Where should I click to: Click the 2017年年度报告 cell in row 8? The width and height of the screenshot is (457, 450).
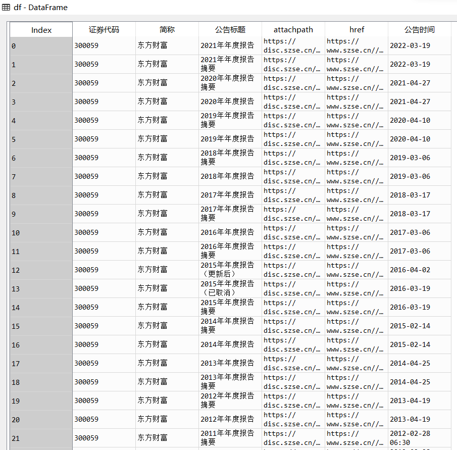tap(230, 195)
